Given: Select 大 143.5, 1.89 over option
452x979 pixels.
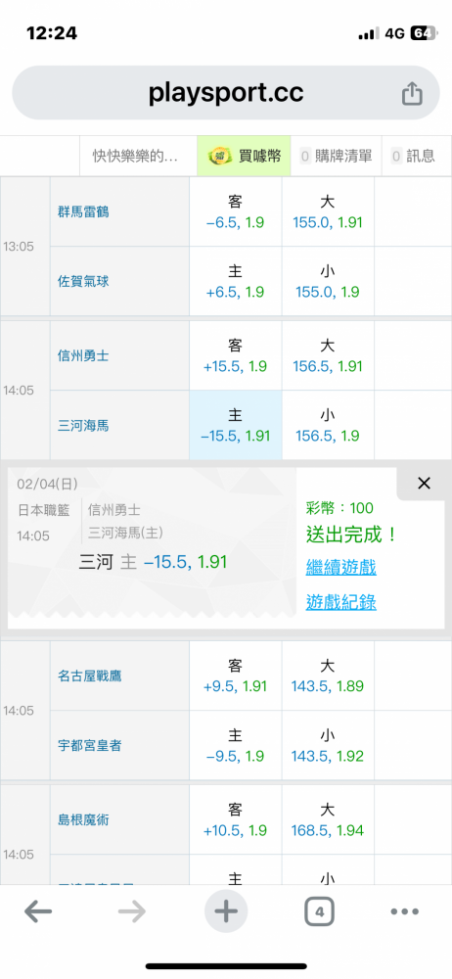Looking at the screenshot, I should (328, 676).
